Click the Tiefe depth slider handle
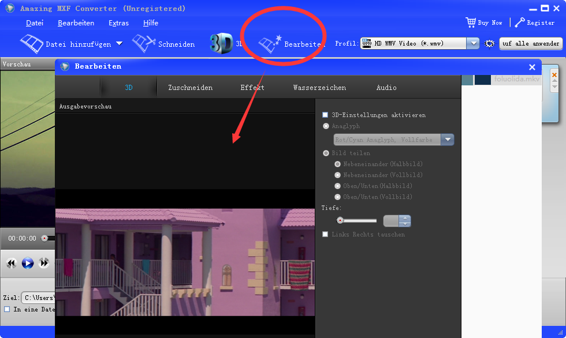566x338 pixels. (340, 220)
